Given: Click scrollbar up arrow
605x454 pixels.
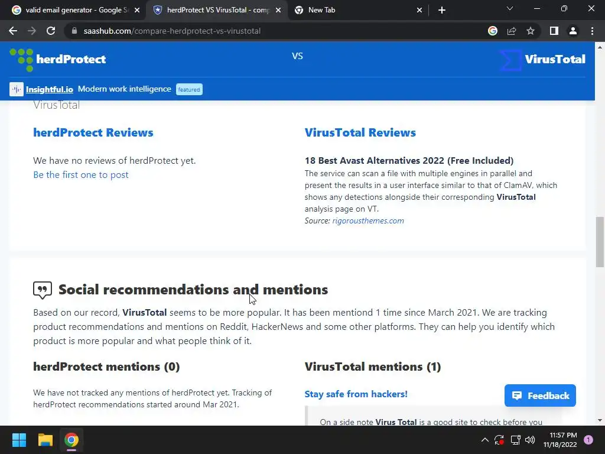Looking at the screenshot, I should pos(600,47).
